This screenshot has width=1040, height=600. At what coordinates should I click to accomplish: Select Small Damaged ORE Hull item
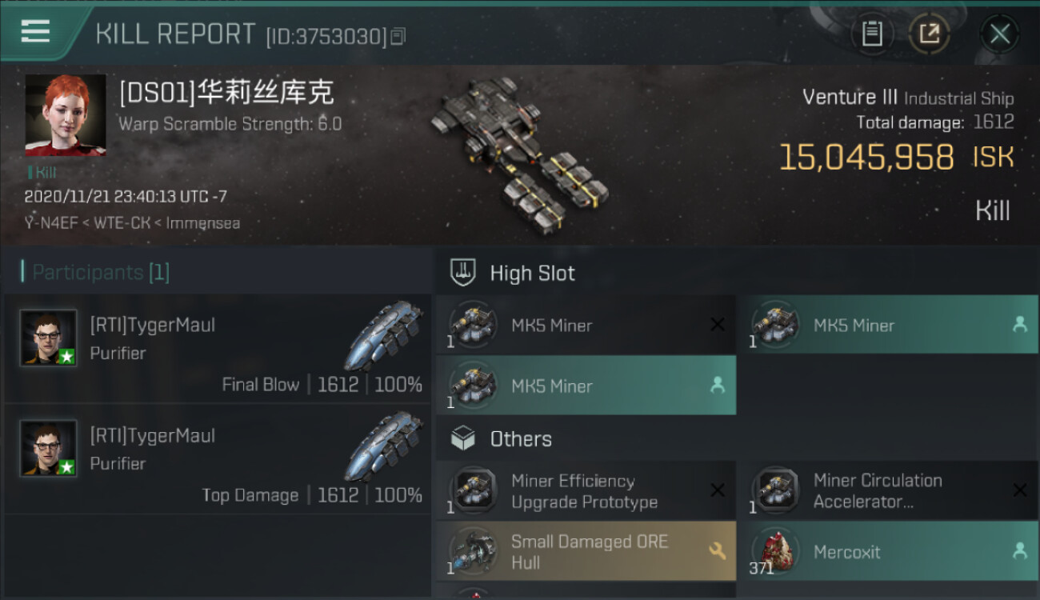coord(586,552)
